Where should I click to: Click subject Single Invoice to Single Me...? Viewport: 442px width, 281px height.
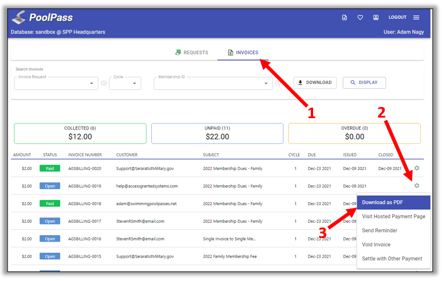pos(229,239)
